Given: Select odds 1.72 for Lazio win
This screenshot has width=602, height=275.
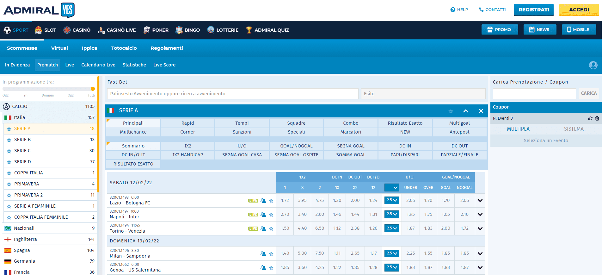Looking at the screenshot, I should point(285,200).
